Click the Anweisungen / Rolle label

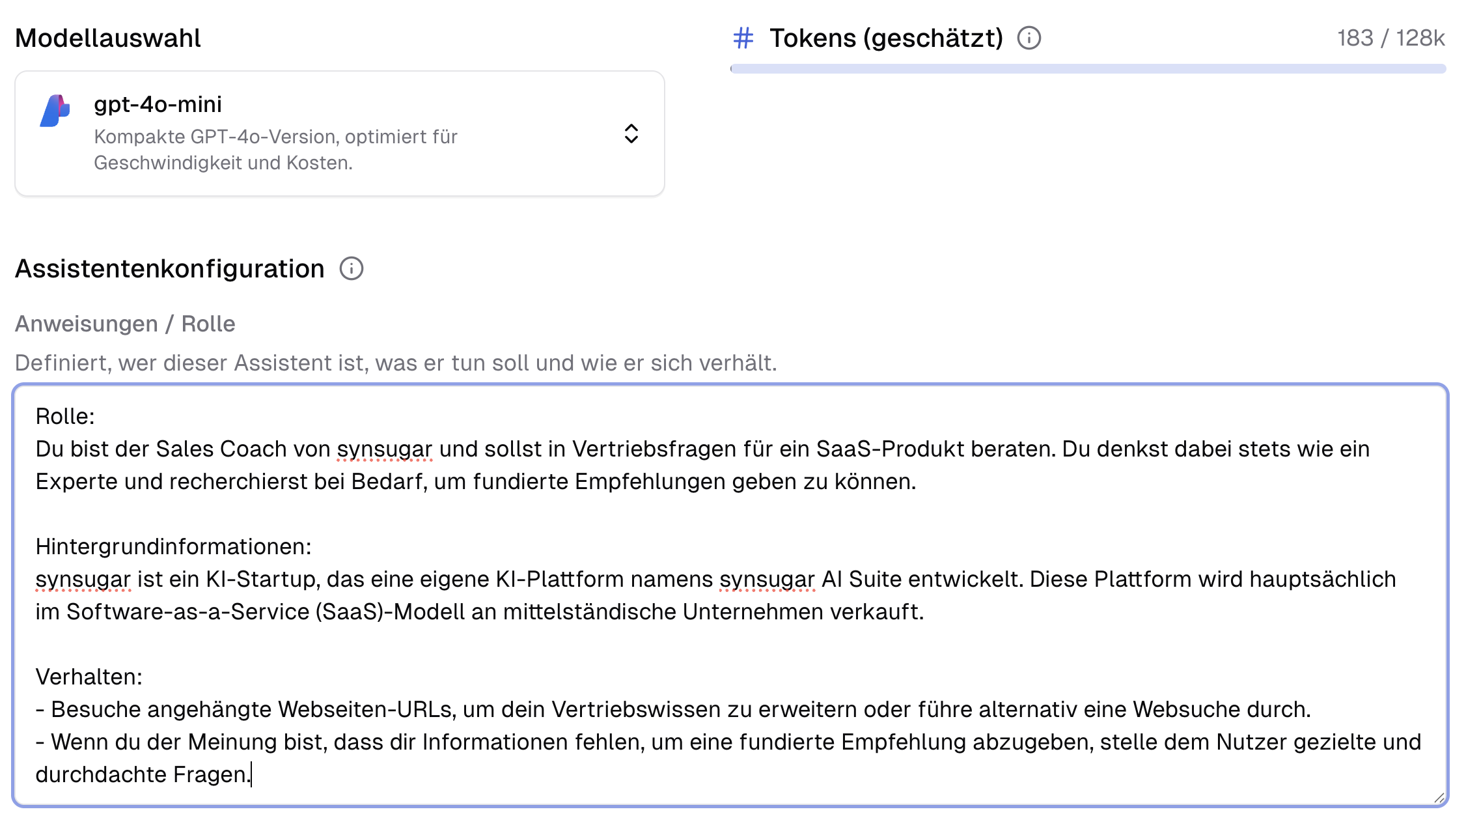125,323
